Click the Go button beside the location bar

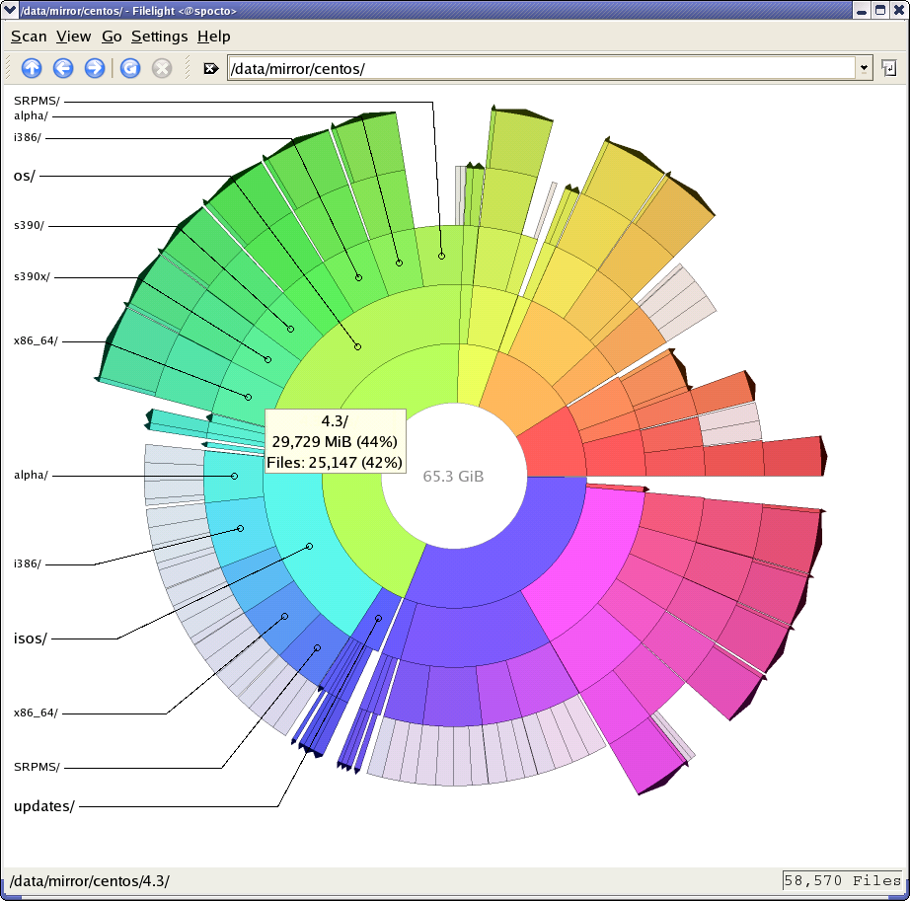pyautogui.click(x=889, y=68)
